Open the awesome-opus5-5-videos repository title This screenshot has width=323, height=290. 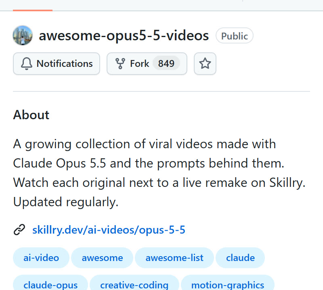(x=124, y=35)
